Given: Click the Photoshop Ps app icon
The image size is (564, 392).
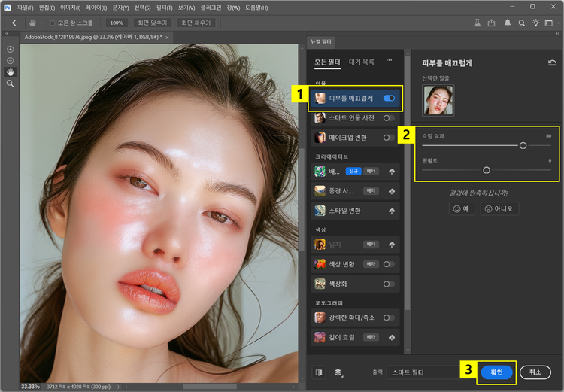Looking at the screenshot, I should (8, 8).
